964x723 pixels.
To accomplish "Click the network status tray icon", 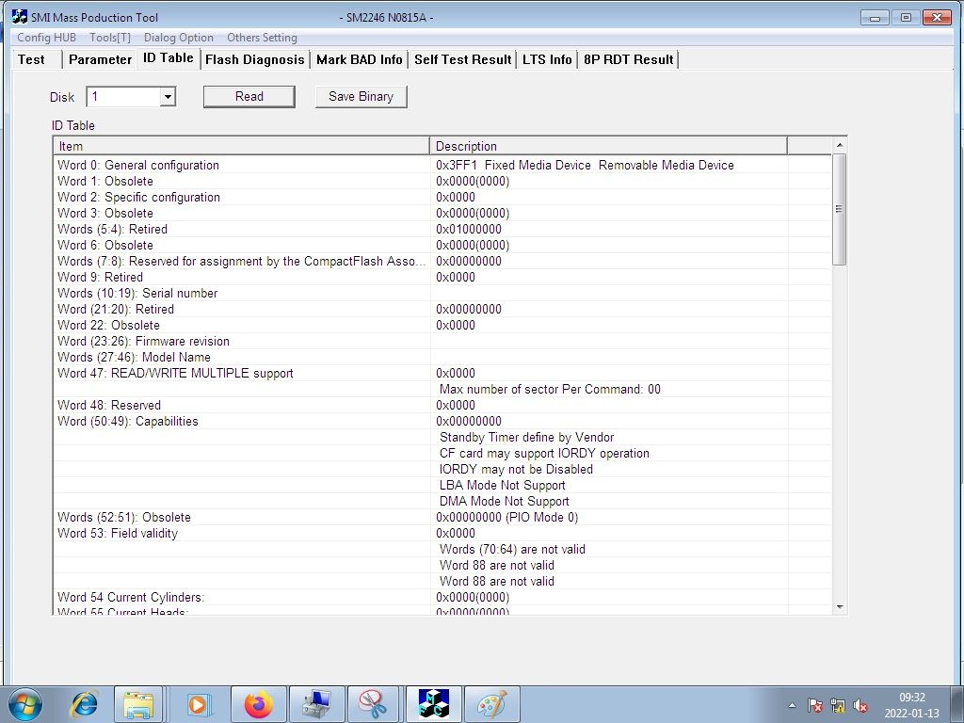I will tap(837, 705).
